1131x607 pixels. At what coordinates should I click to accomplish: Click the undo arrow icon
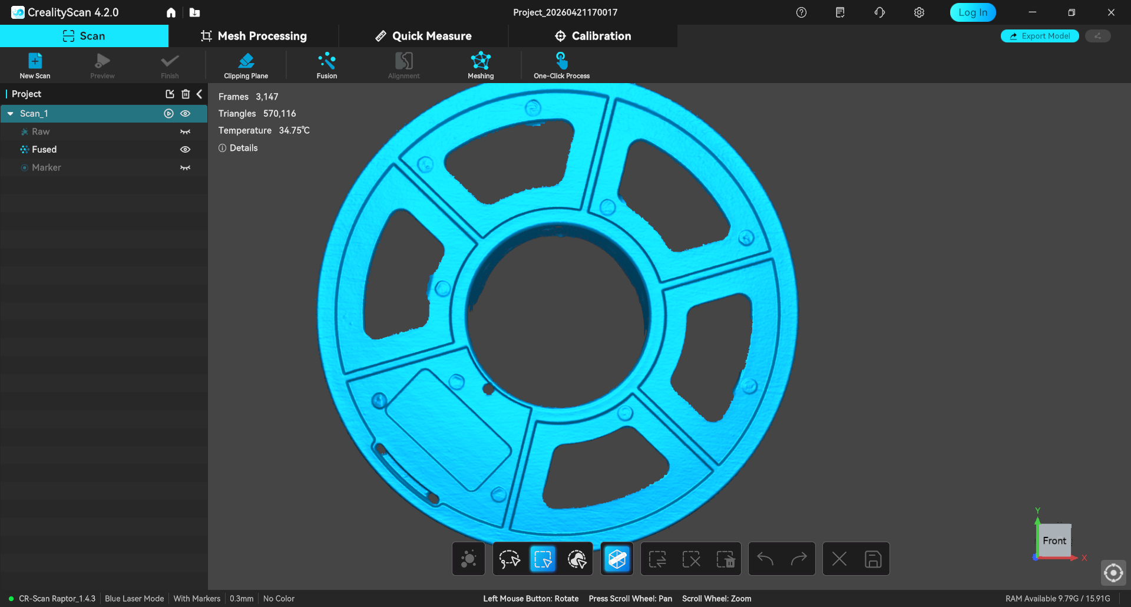click(765, 559)
